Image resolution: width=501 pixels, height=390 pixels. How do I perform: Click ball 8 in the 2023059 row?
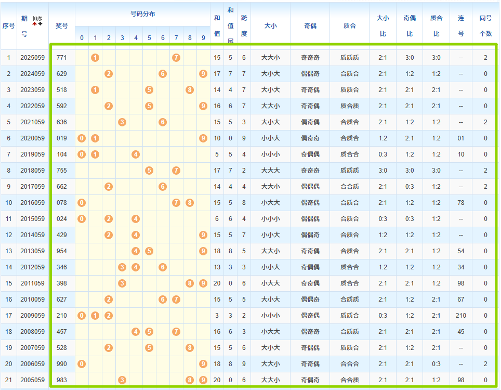tap(190, 90)
